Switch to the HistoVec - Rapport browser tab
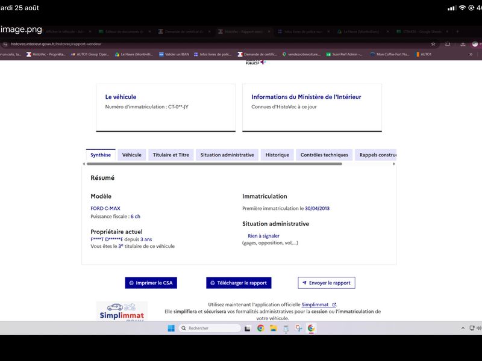482x361 pixels. click(x=243, y=32)
